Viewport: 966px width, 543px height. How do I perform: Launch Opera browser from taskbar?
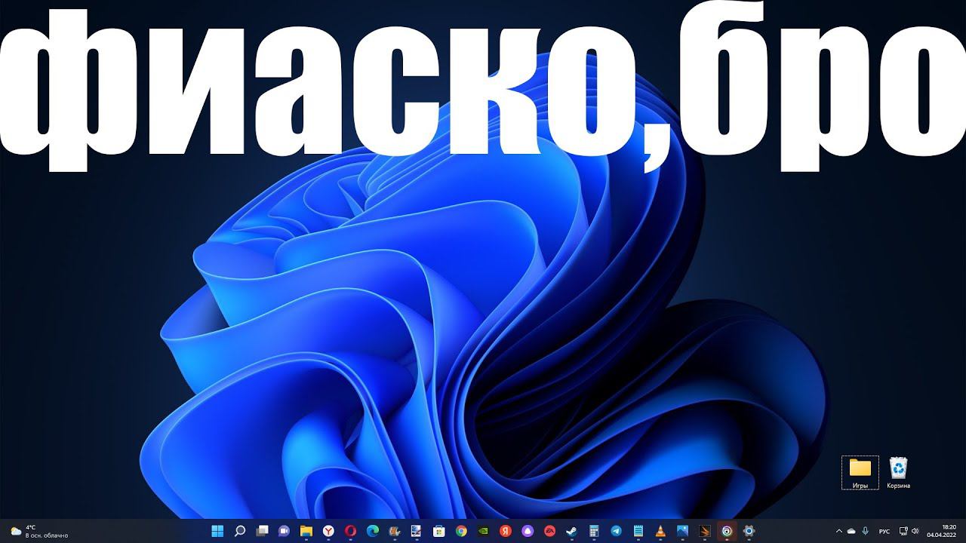click(x=351, y=531)
